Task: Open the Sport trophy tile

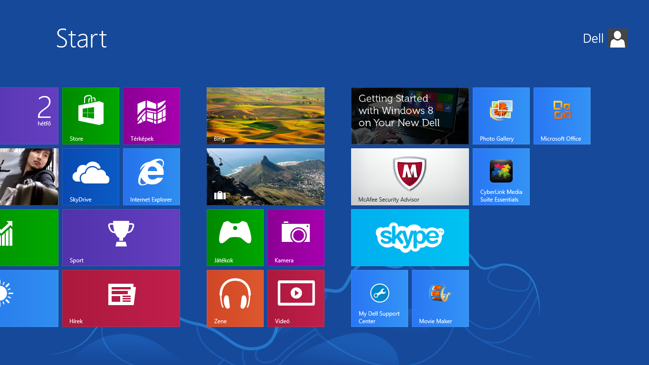Action: (121, 238)
